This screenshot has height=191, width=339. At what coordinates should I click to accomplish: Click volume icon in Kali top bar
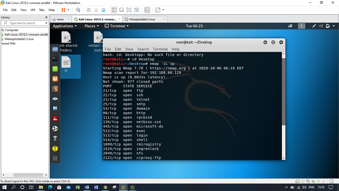(321, 26)
